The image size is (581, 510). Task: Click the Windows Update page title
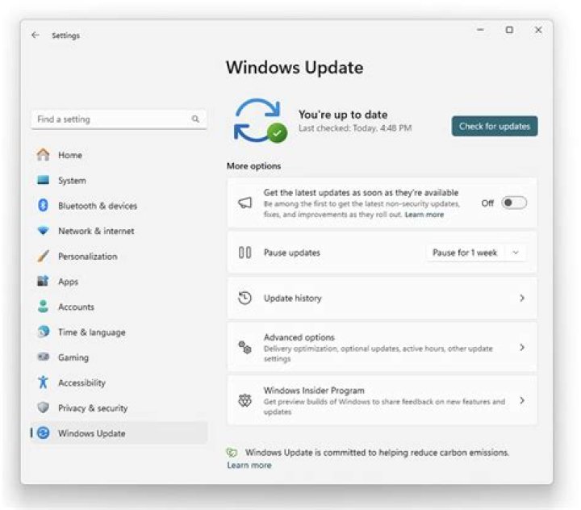(295, 68)
